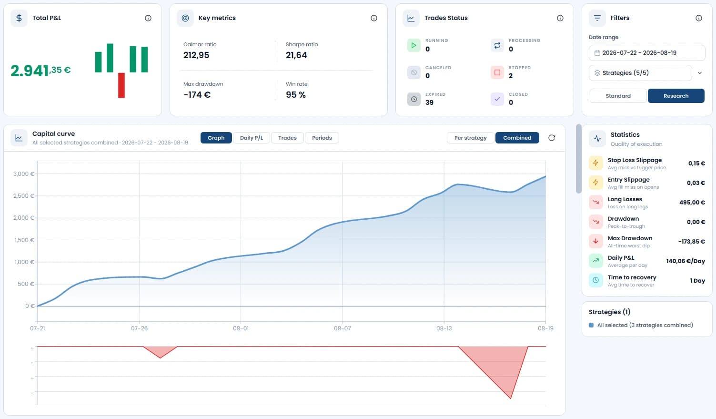Viewport: 716px width, 419px height.
Task: Show the Combined capital curve
Action: 517,138
